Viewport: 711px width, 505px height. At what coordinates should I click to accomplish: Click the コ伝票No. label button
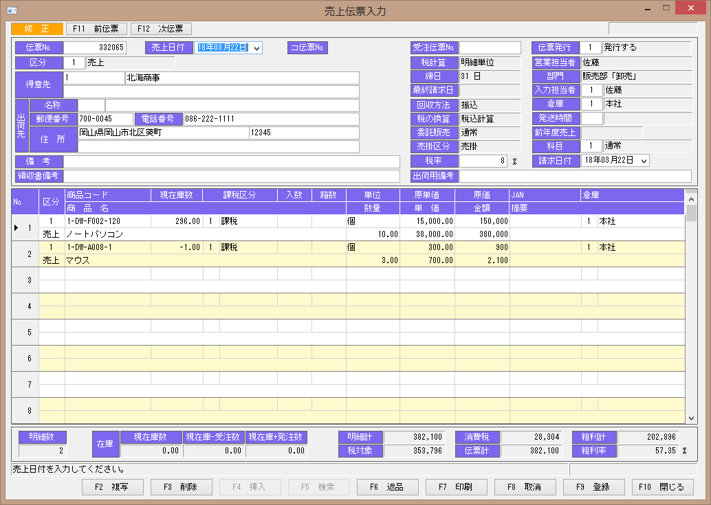[x=307, y=47]
